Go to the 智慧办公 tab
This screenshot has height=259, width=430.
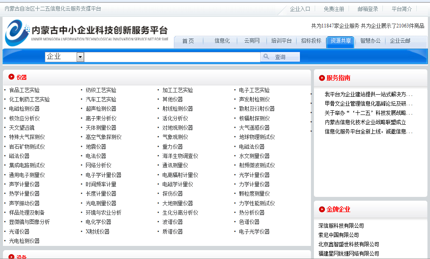click(x=370, y=41)
